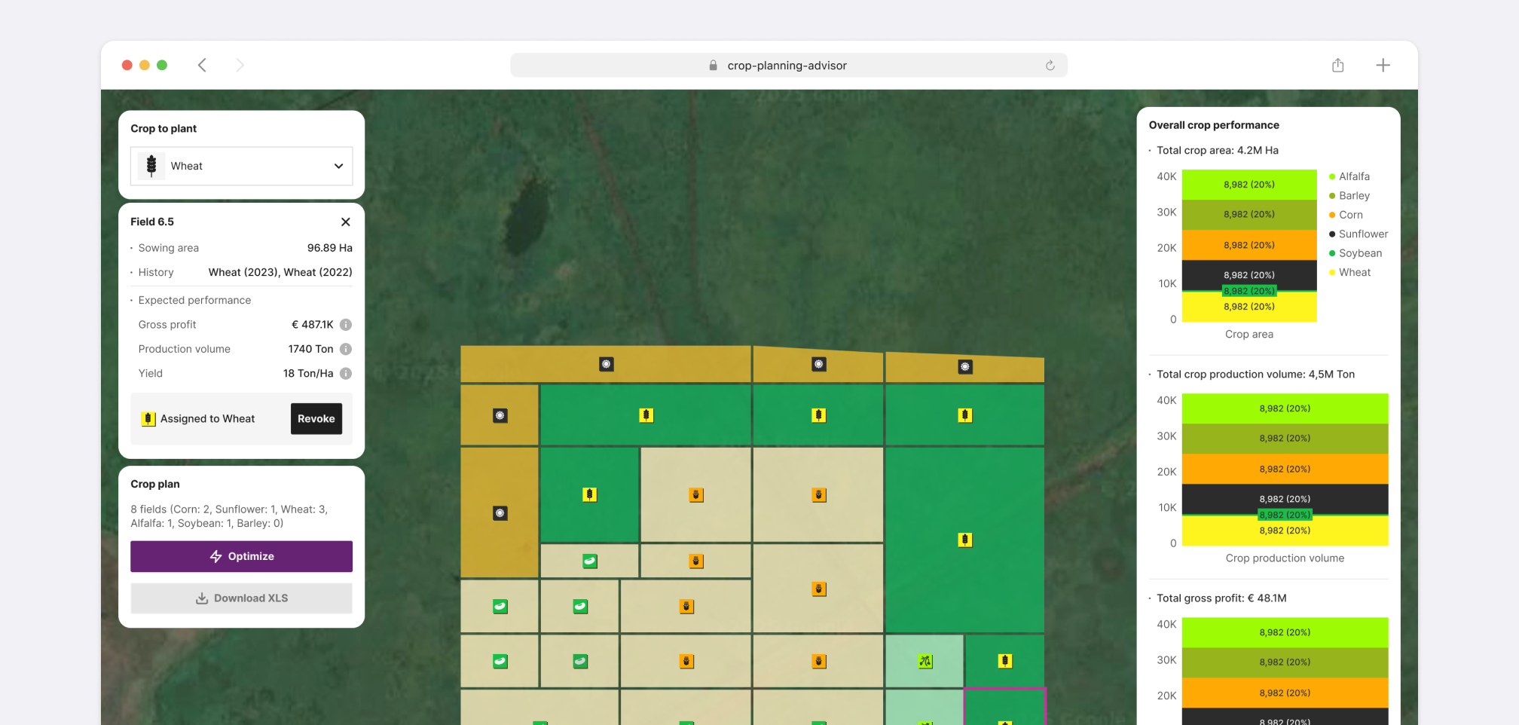Click the Alfalfa legend entry
1519x725 pixels.
click(1353, 176)
